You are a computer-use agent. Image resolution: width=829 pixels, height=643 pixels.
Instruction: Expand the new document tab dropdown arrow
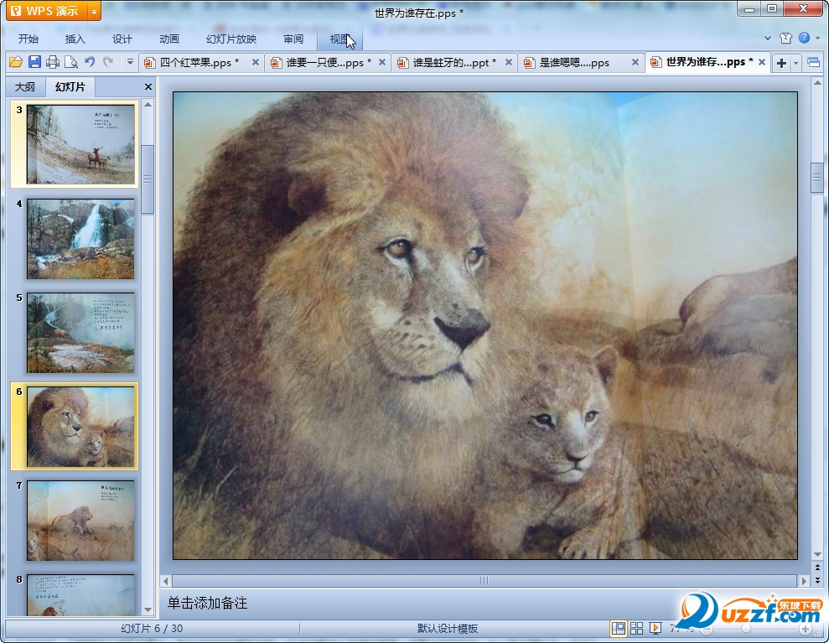click(795, 63)
